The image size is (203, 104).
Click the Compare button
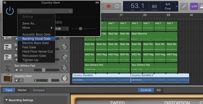tap(39, 90)
